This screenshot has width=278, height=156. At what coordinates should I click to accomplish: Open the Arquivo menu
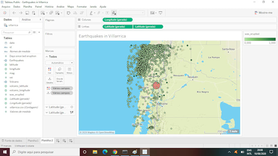(6, 7)
